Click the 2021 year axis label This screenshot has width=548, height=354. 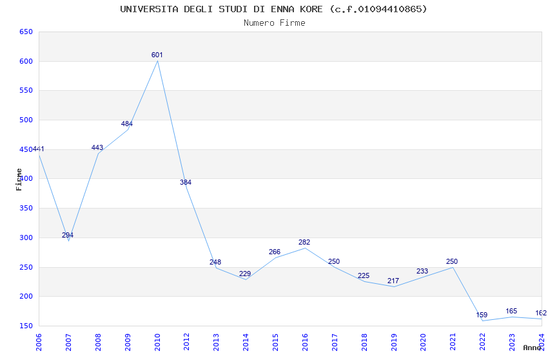point(452,342)
